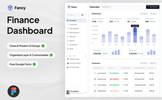Click the Transfer money card icon
This screenshot has height=100, width=162.
point(68,59)
